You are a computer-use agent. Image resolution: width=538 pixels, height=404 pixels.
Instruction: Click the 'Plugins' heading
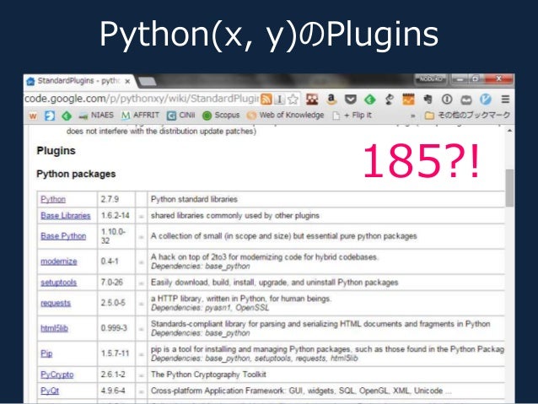56,151
